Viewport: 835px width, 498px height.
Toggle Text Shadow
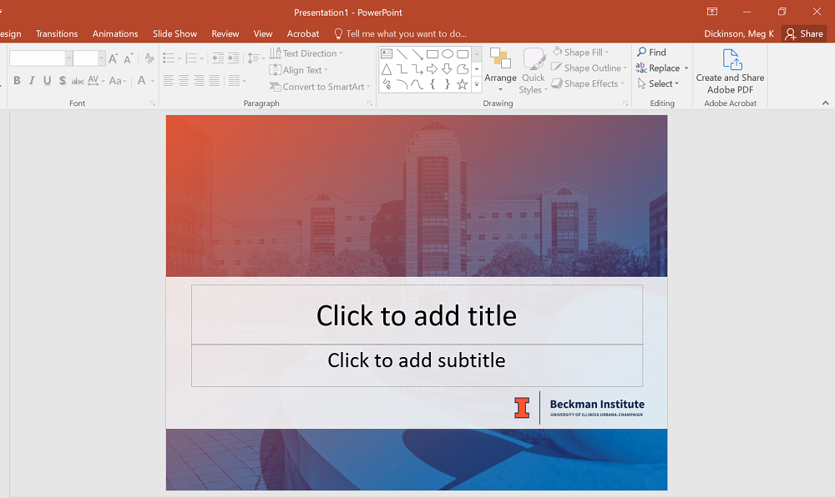click(x=63, y=80)
